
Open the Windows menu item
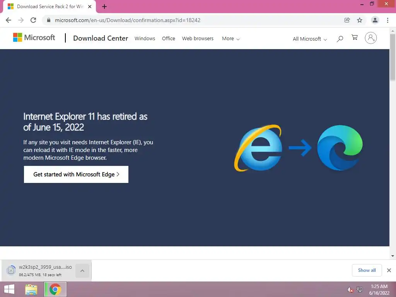(x=145, y=38)
